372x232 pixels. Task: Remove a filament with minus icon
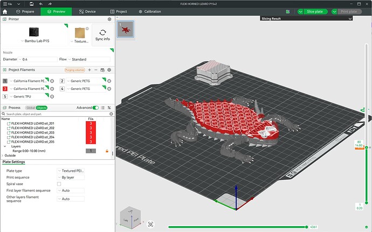coord(96,70)
